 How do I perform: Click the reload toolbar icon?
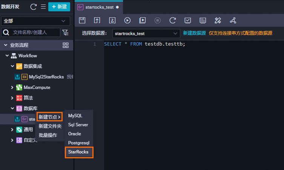(x=173, y=20)
